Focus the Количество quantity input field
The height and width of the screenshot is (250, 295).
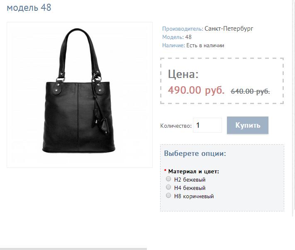tap(207, 125)
